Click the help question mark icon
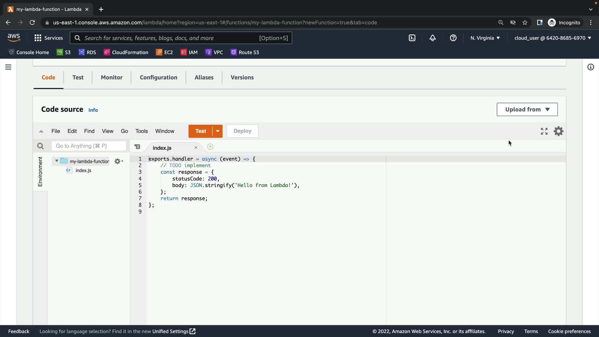 [453, 38]
